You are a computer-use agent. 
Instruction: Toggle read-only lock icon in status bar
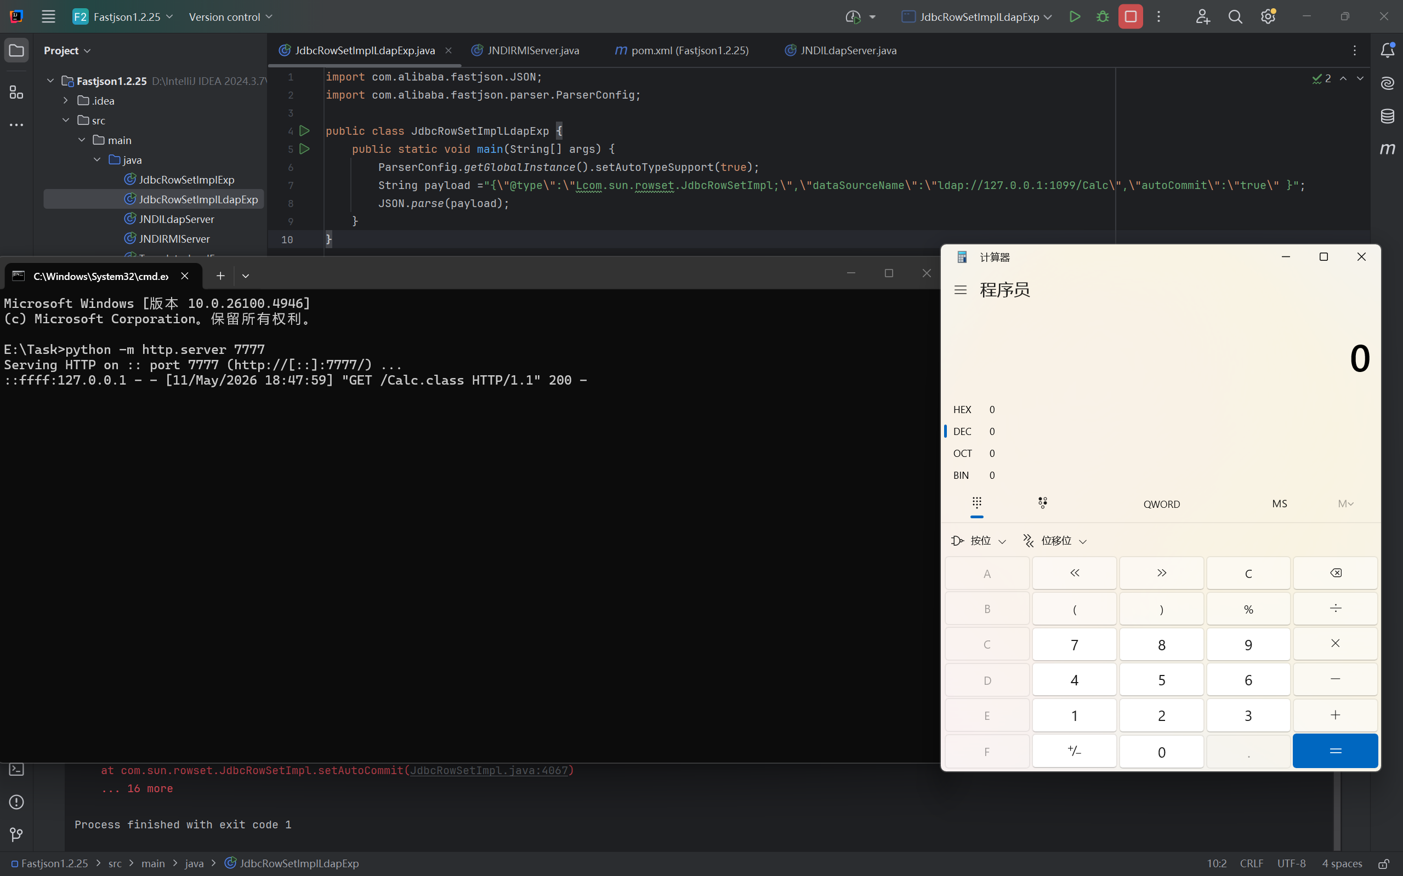[1384, 864]
